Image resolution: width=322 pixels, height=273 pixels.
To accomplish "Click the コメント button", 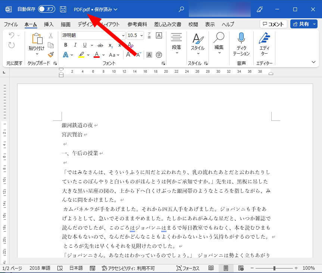I will (x=273, y=24).
